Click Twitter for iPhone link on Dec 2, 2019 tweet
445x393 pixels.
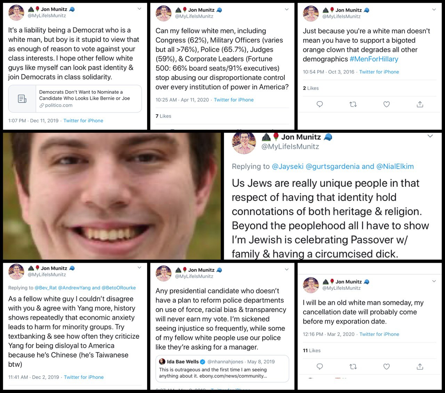pos(84,377)
